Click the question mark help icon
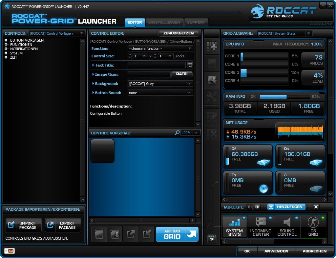 pos(212,239)
